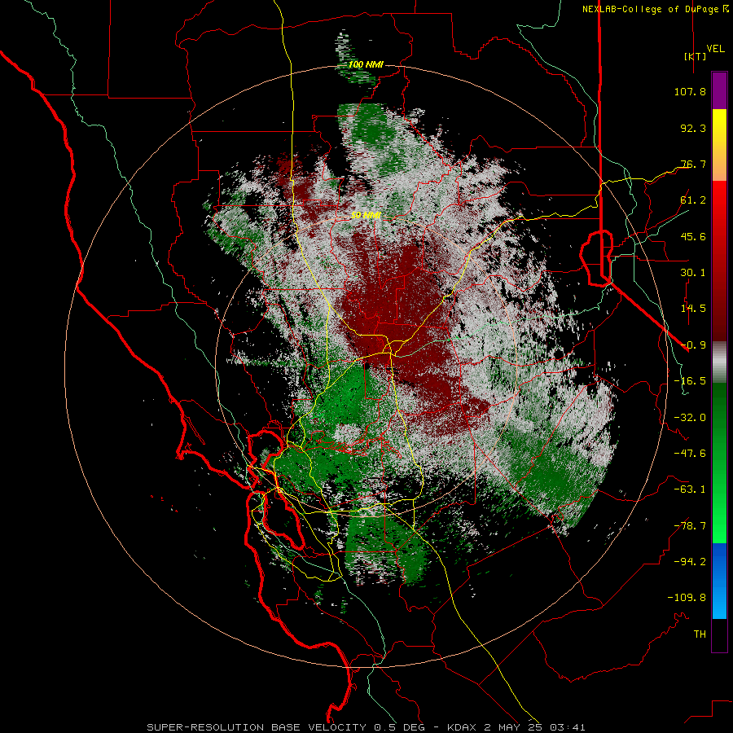The height and width of the screenshot is (733, 733).
Task: Click the -47.6 legend value
Action: click(x=690, y=454)
